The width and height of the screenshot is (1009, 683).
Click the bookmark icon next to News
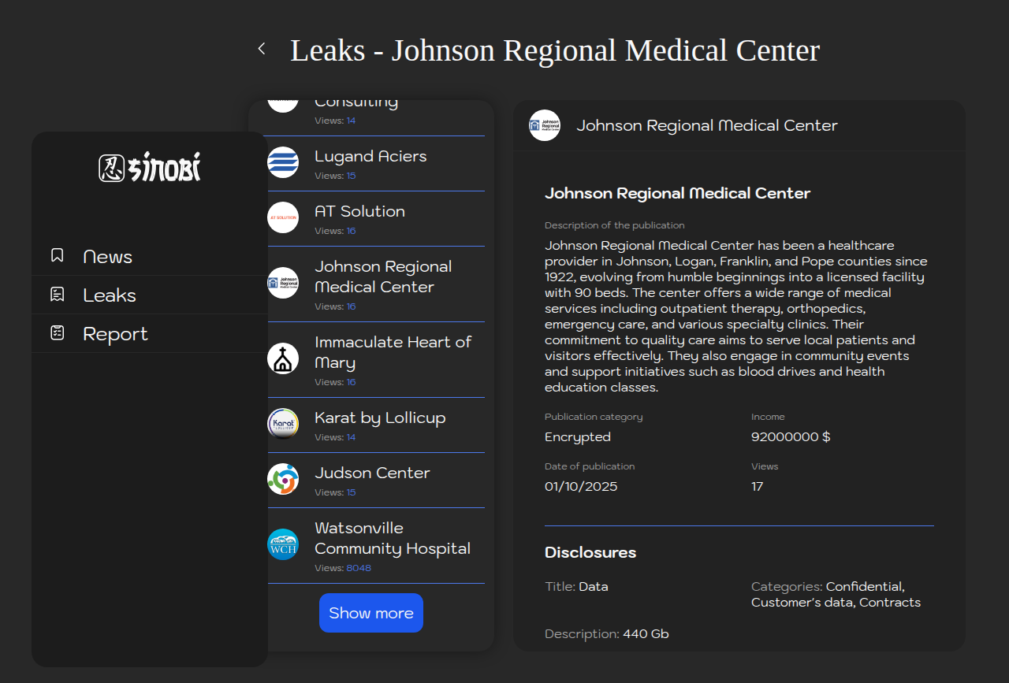click(58, 255)
